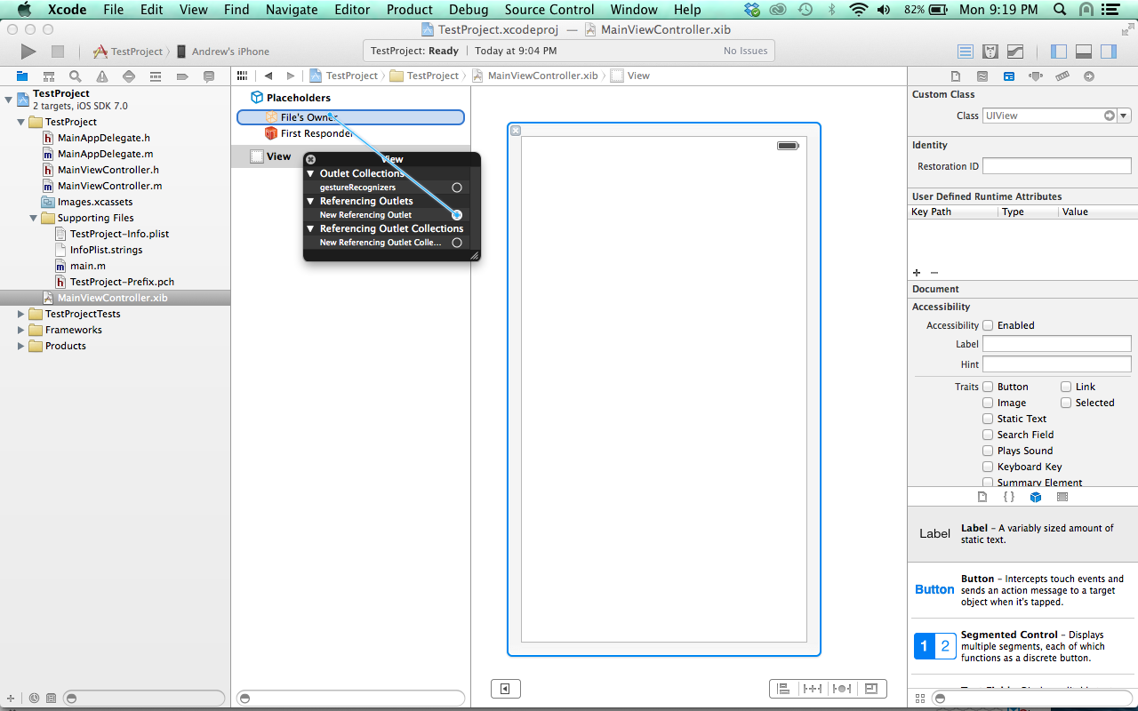Toggle the Navigator pane visibility

pos(1059,52)
